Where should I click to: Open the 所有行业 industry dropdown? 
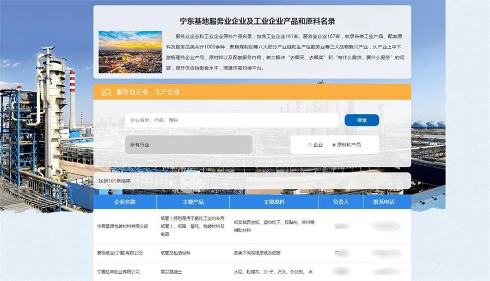point(188,145)
